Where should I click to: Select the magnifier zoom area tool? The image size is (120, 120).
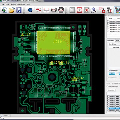(94, 10)
